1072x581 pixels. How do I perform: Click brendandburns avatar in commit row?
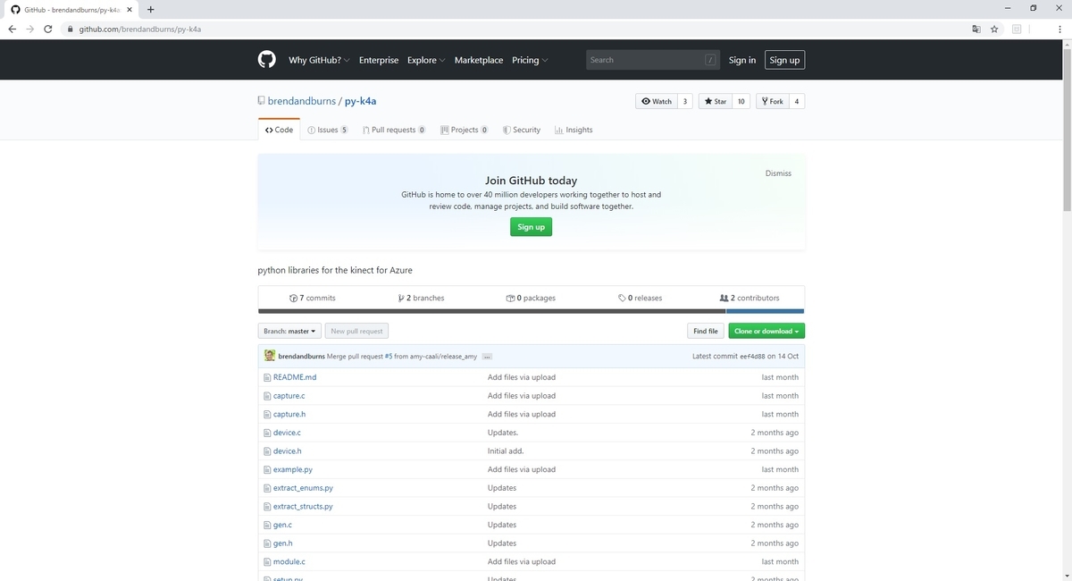269,356
